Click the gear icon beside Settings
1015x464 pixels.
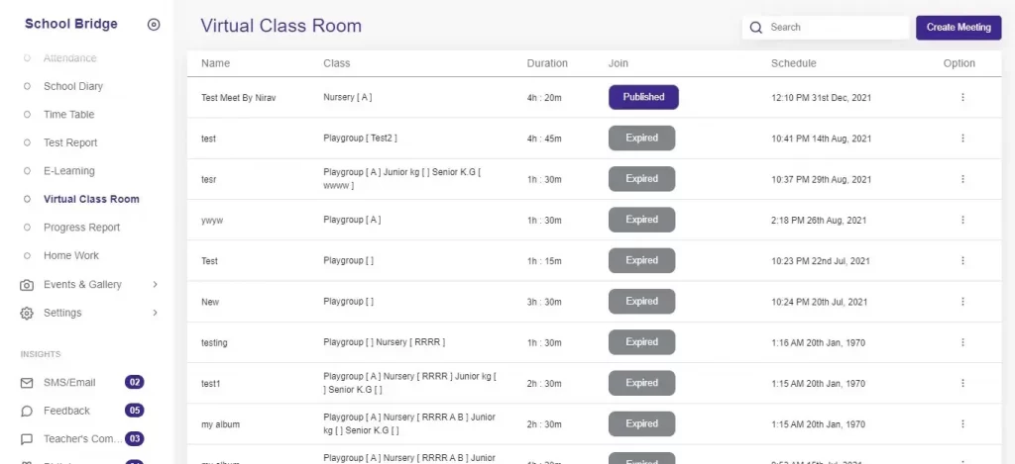(27, 313)
